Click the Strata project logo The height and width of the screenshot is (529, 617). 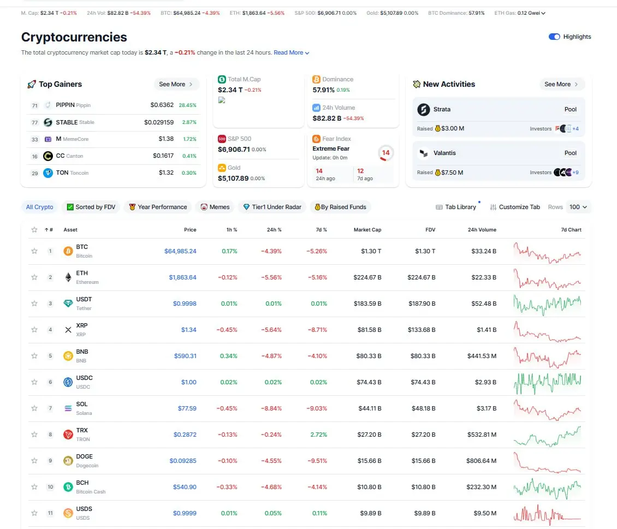(423, 109)
